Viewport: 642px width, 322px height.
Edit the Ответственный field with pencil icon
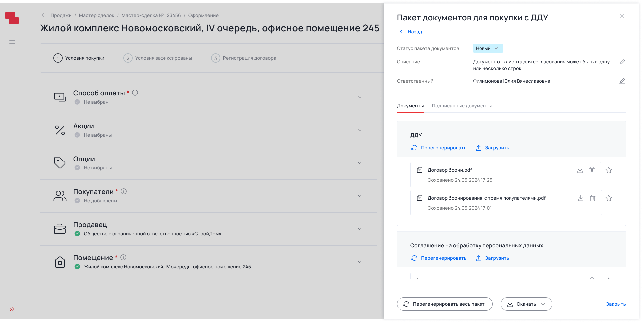[622, 81]
